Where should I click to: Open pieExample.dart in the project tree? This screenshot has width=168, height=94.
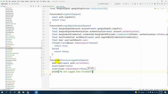pos(10,55)
